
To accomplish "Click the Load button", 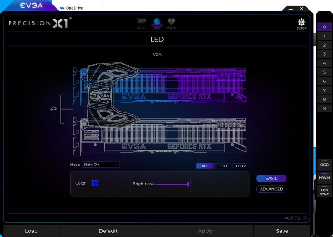I will point(32,231).
